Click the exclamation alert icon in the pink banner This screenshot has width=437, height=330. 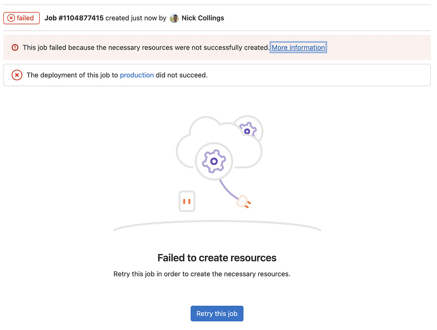tap(14, 47)
